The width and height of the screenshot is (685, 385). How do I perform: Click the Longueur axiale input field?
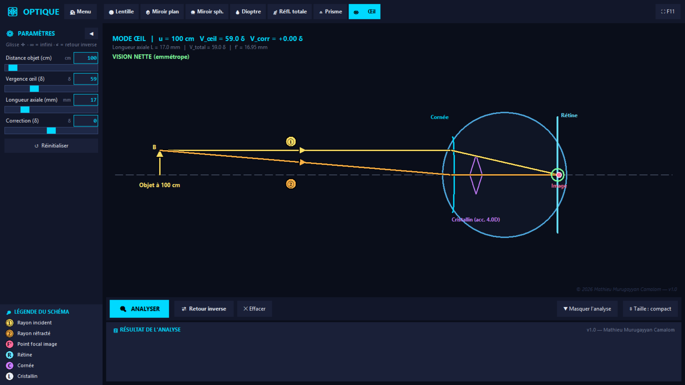(x=86, y=100)
